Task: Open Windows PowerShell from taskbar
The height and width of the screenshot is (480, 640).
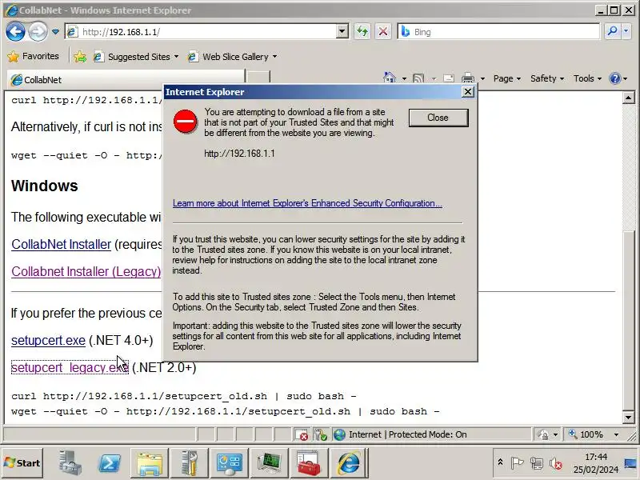Action: click(x=110, y=463)
